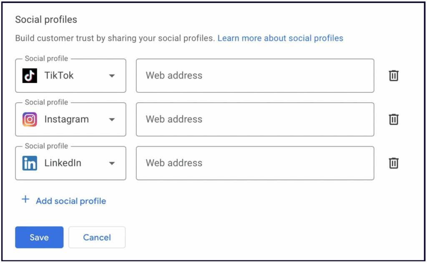Expand the TikTok dropdown arrow
Image resolution: width=427 pixels, height=263 pixels.
[x=112, y=76]
